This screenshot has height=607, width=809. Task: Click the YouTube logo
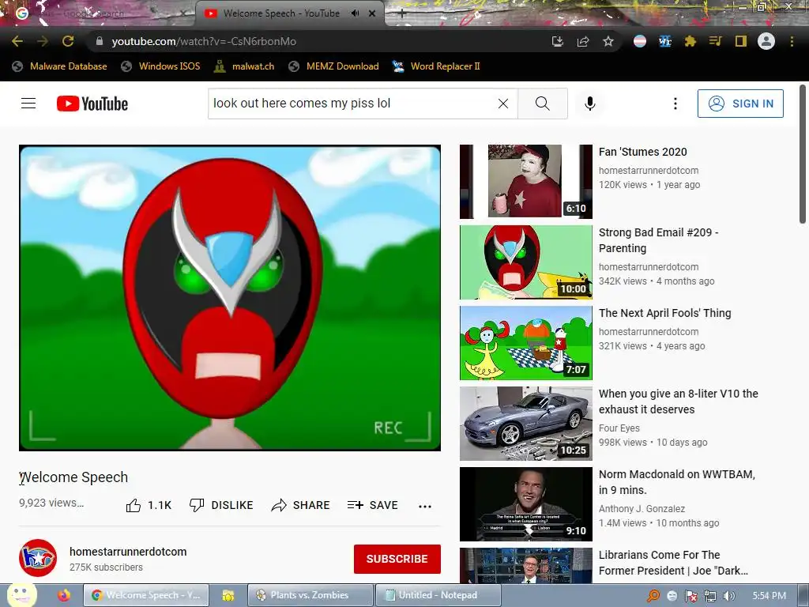tap(92, 104)
